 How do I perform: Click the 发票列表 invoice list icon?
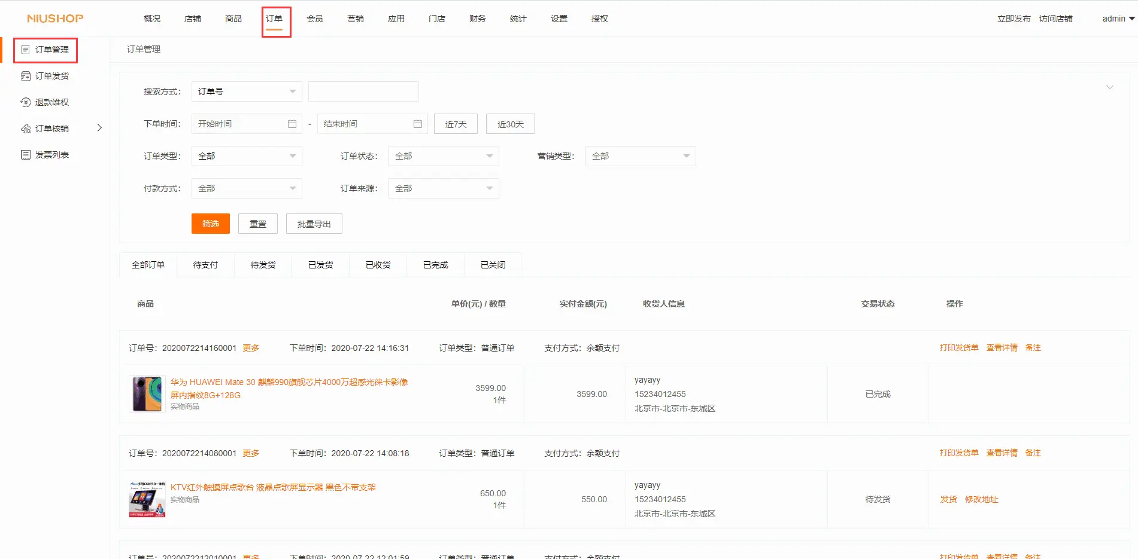[25, 155]
